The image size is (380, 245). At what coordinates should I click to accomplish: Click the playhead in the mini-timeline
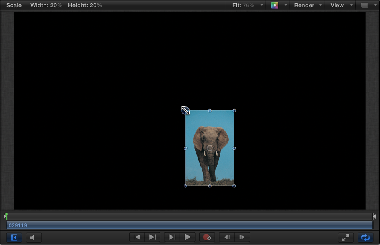click(x=6, y=216)
